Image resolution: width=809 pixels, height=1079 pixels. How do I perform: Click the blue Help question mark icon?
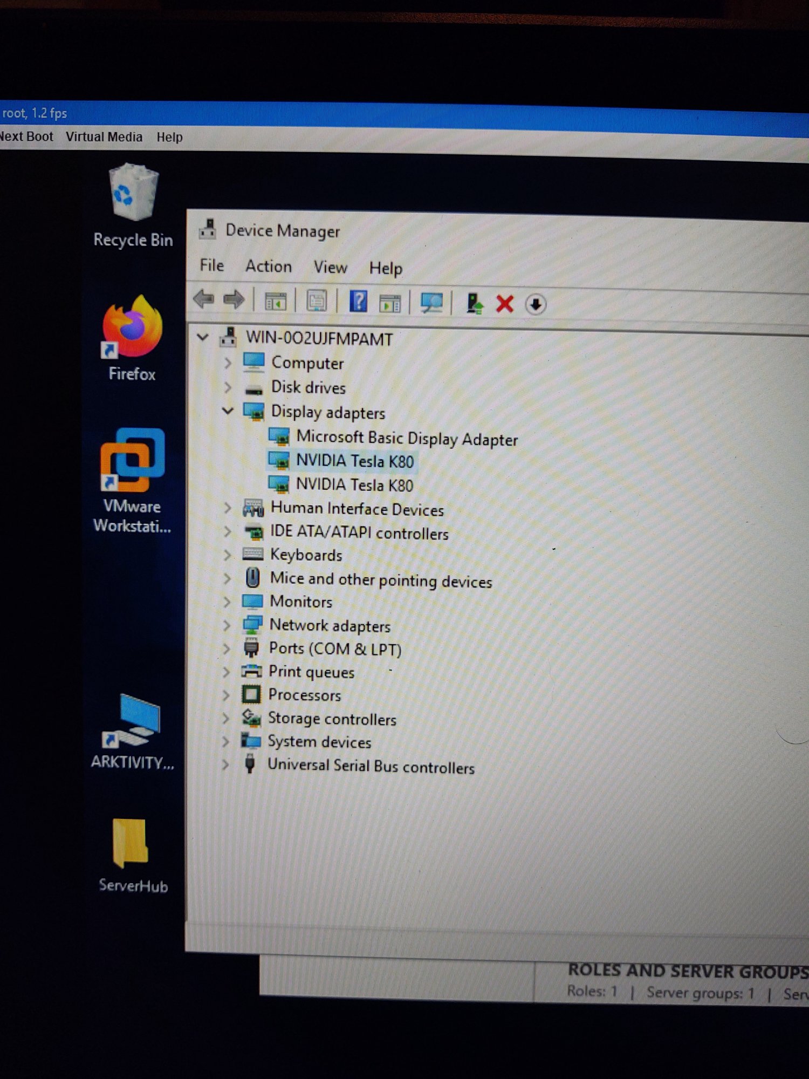[358, 301]
